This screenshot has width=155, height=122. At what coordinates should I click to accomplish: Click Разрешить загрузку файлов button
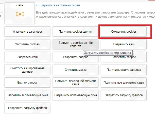pyautogui.click(x=27, y=108)
